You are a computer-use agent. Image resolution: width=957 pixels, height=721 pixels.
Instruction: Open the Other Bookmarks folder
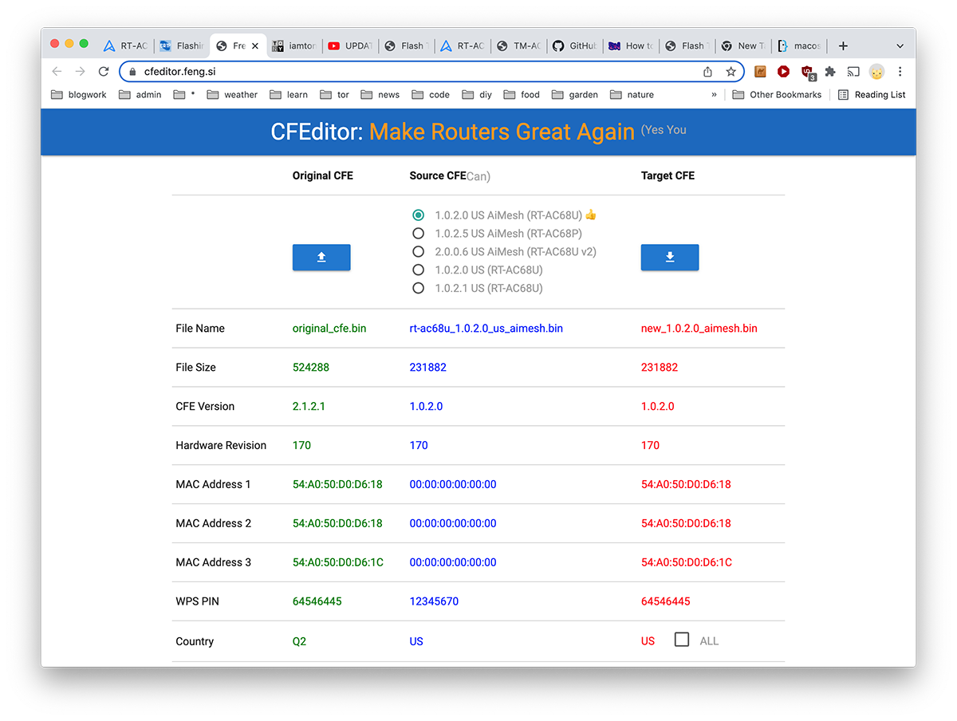tap(777, 95)
